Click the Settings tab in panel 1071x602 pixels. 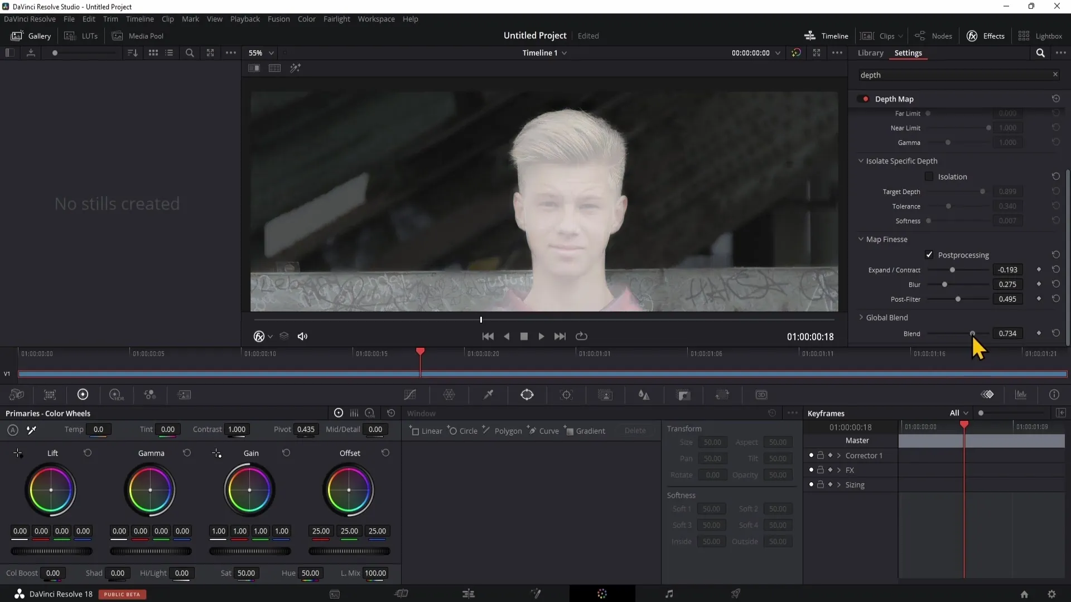tap(909, 53)
